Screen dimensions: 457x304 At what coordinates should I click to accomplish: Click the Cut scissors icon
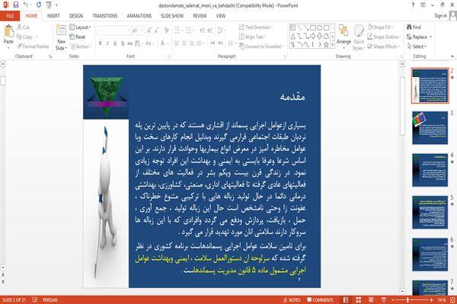point(20,27)
